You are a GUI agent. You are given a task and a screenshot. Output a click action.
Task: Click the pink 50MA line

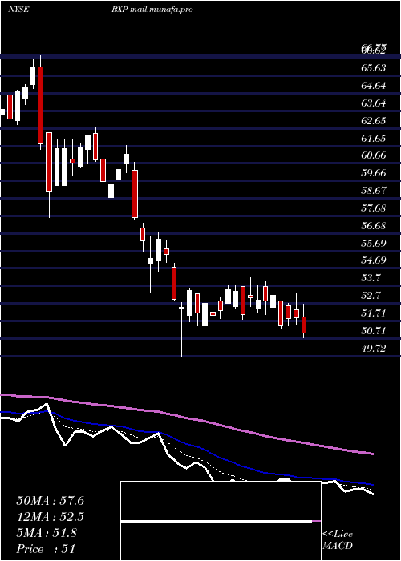[187, 418]
